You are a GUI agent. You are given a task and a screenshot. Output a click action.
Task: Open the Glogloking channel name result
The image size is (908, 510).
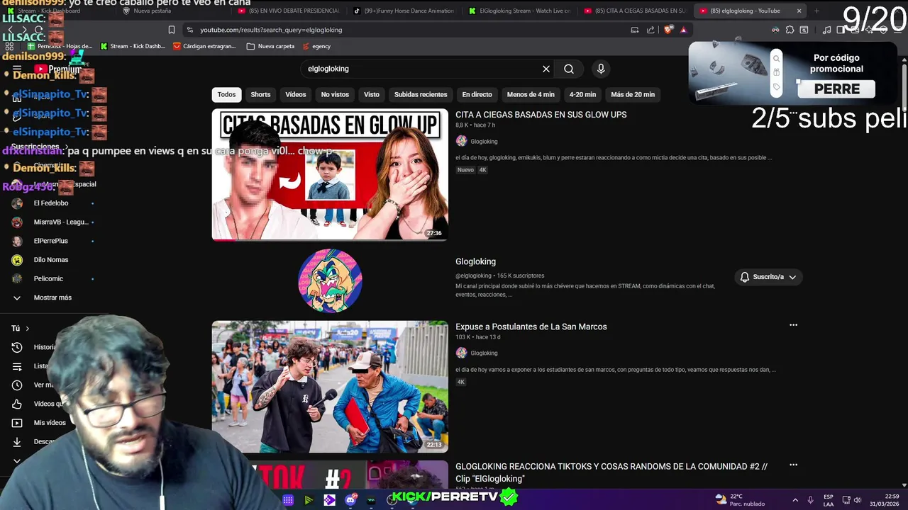pos(475,261)
